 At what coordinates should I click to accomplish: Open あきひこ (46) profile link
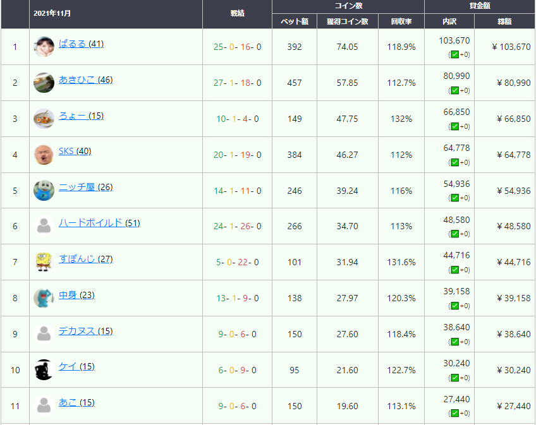[85, 80]
